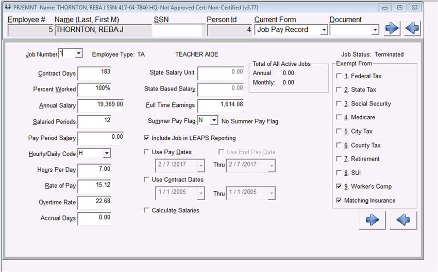The image size is (438, 272).
Task: Open the Hourly/Daily Code dropdown
Action: [106, 154]
